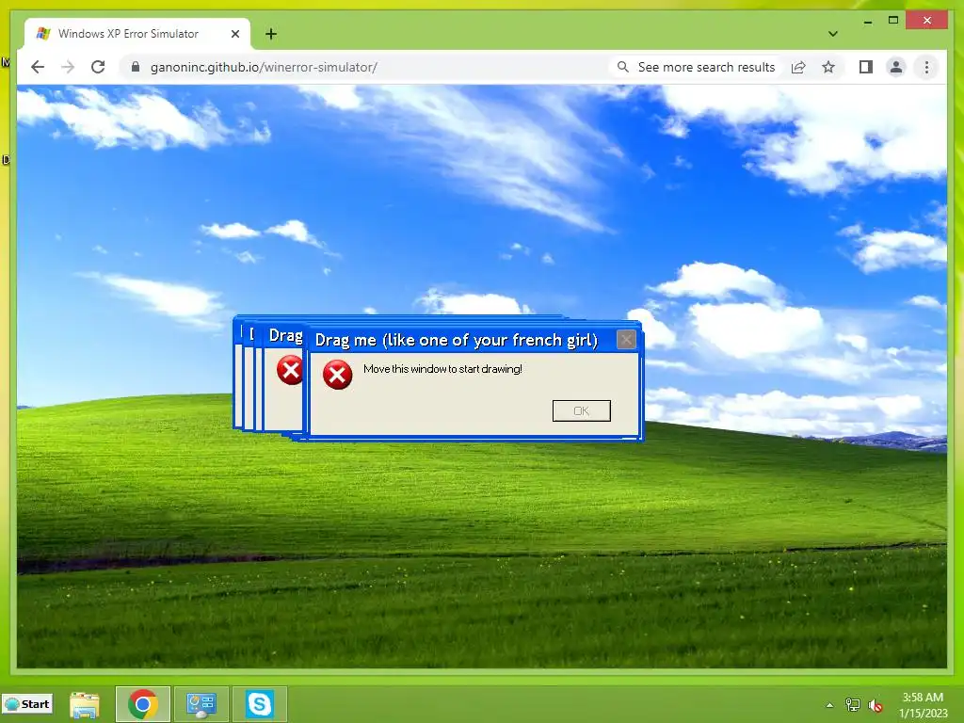Viewport: 964px width, 723px height.
Task: Click OK in the error dialog
Action: (x=581, y=410)
